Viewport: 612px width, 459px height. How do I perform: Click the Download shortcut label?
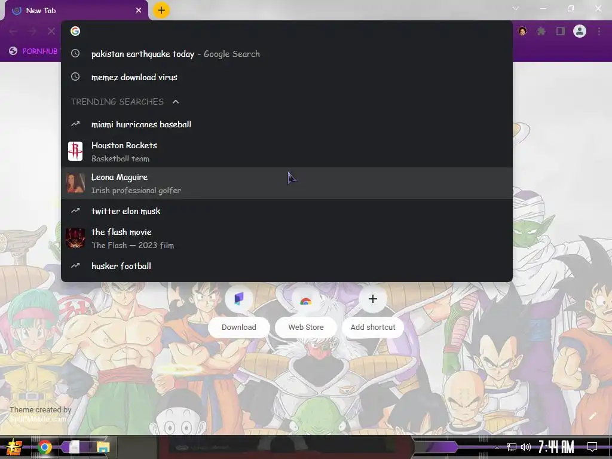pos(239,327)
